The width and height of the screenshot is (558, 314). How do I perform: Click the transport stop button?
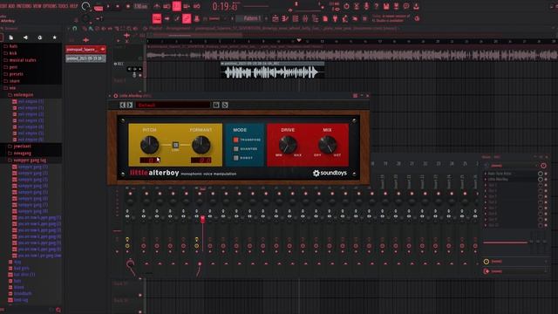(x=118, y=6)
